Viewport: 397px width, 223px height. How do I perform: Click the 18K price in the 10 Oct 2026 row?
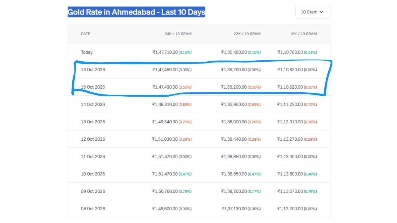pos(290,174)
